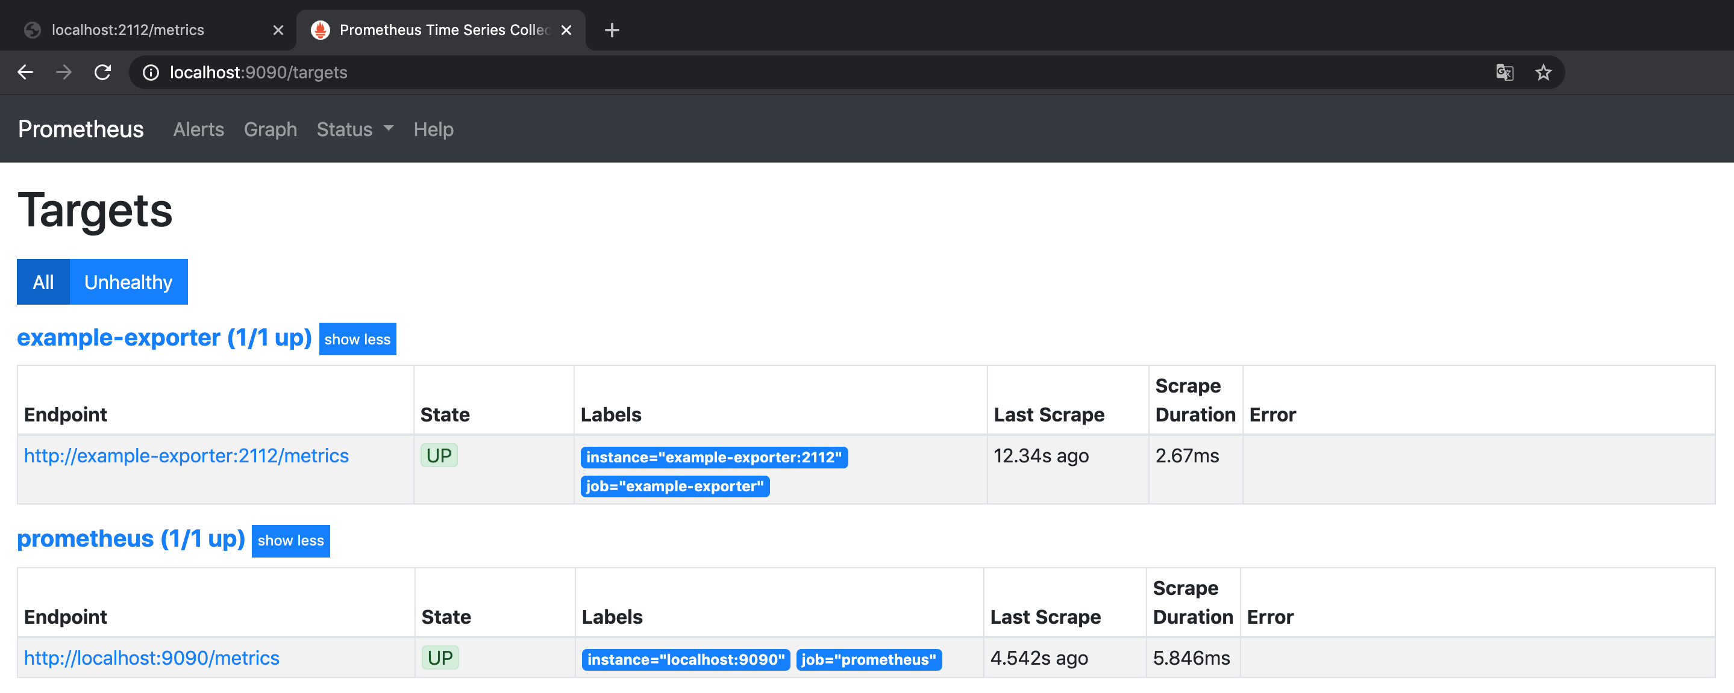
Task: Open the Graph page
Action: coord(271,129)
